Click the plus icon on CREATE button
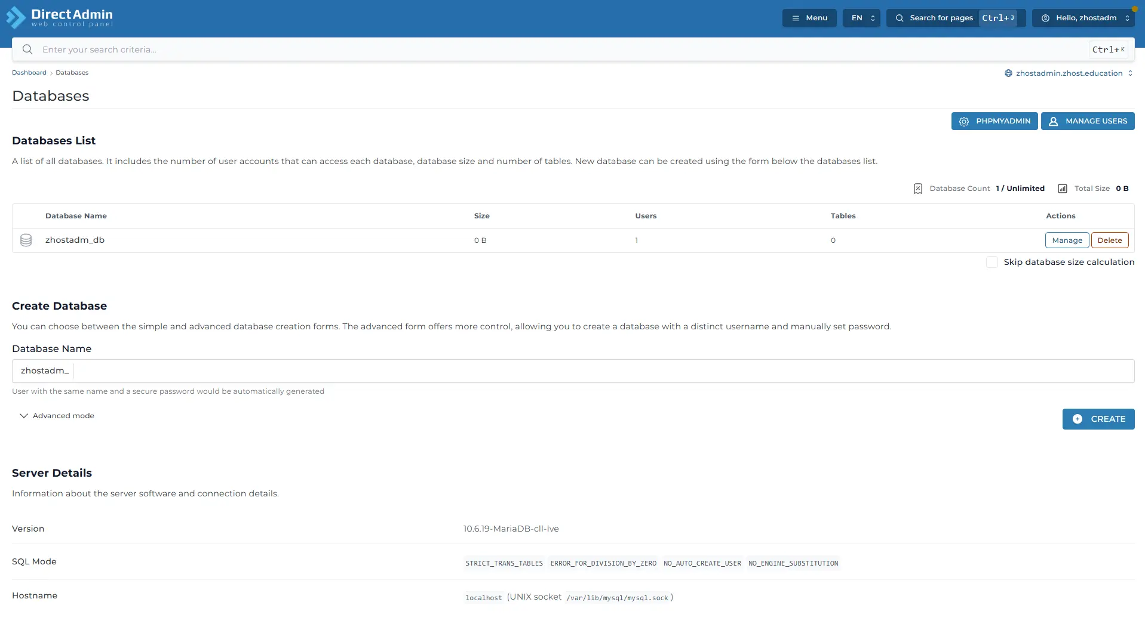This screenshot has height=633, width=1145. (1078, 419)
